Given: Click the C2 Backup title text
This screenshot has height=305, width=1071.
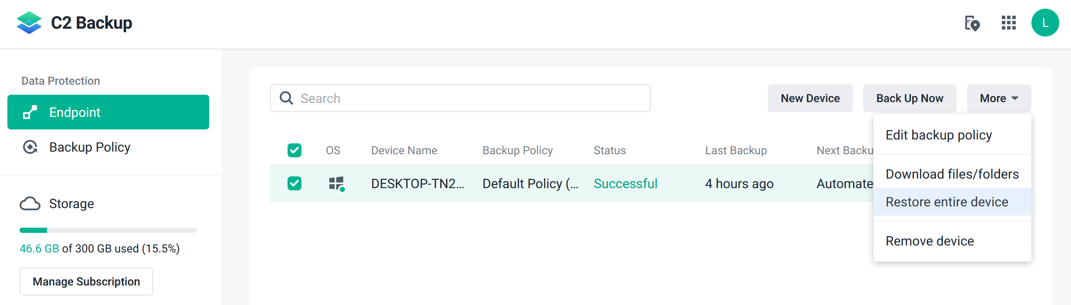Looking at the screenshot, I should tap(91, 23).
